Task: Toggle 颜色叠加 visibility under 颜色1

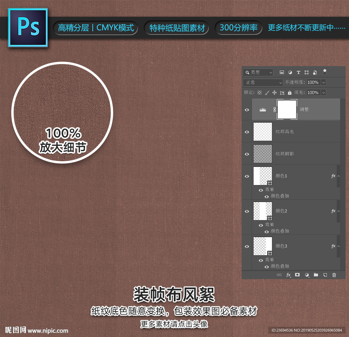Action: click(x=267, y=197)
